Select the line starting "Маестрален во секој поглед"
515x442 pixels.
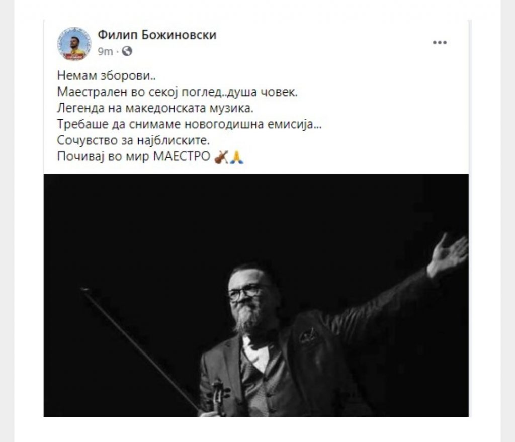coord(178,92)
